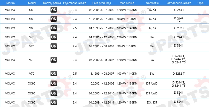Click the ON icon in the XC90 04.2009 row
Image resolution: width=209 pixels, height=107 pixels.
pyautogui.click(x=54, y=102)
